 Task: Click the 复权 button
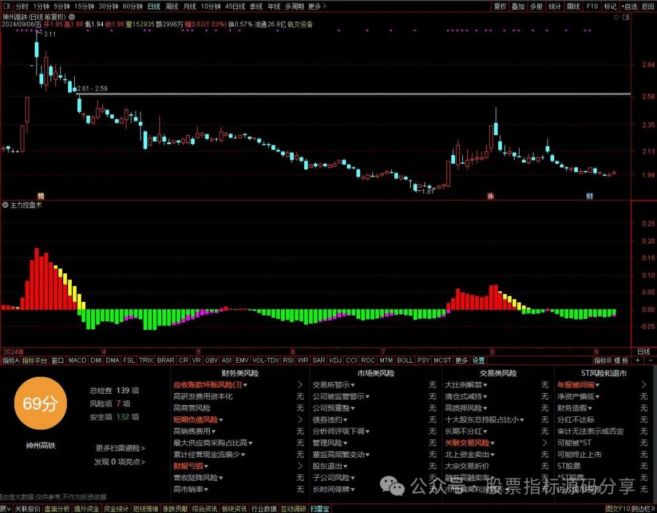(500, 6)
